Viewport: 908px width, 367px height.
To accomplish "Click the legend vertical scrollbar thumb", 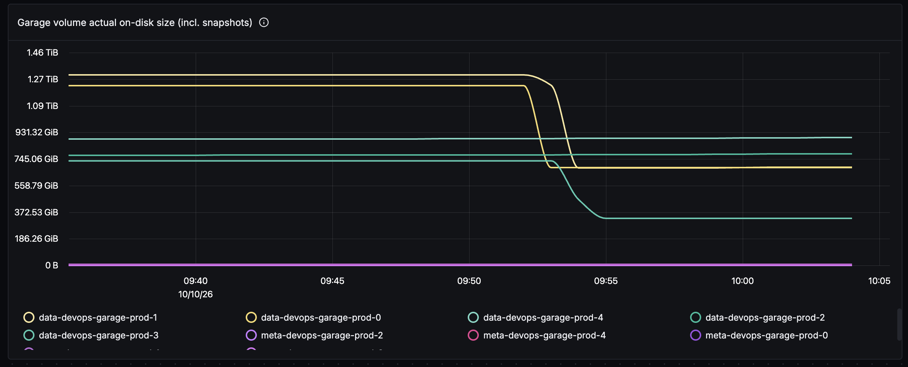I will 899,324.
